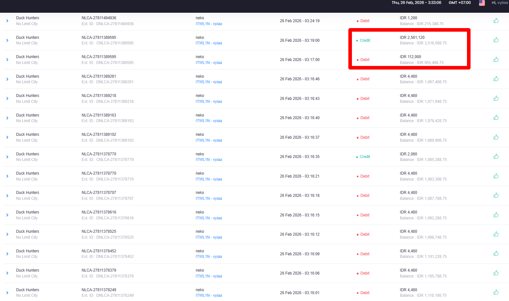The width and height of the screenshot is (509, 301).
Task: Select the amount 'IDR 112,000'
Action: tap(411, 57)
